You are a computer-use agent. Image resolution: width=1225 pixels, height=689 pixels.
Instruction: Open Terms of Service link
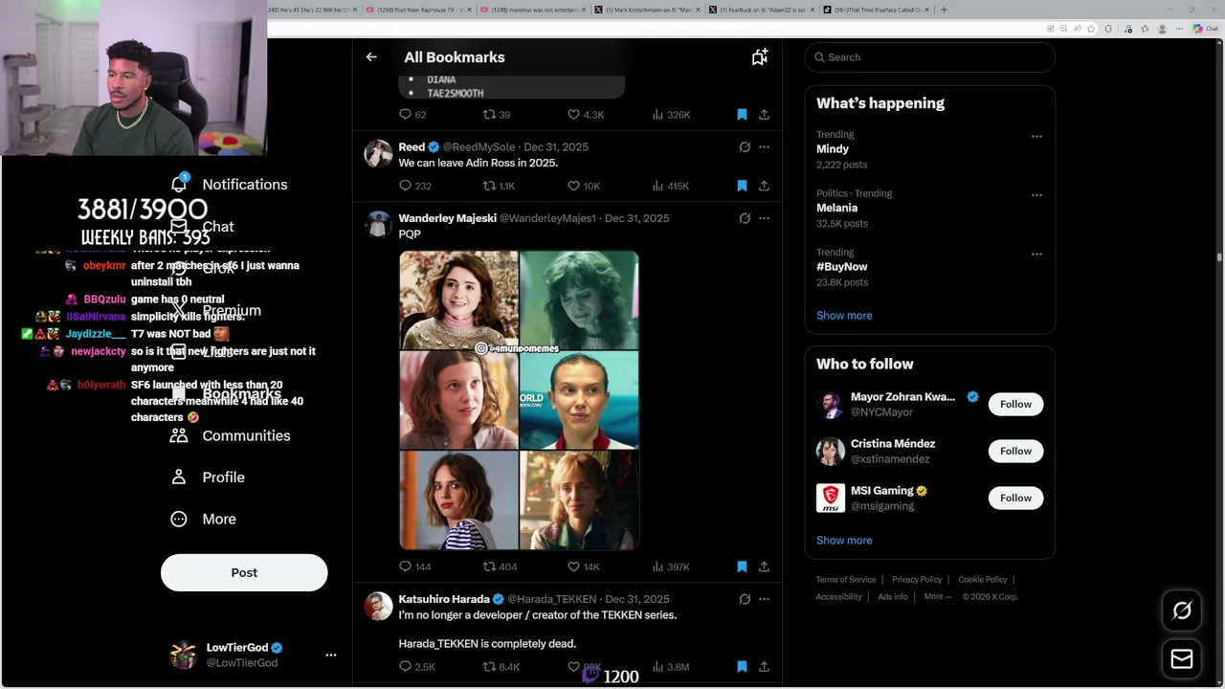[x=846, y=580]
